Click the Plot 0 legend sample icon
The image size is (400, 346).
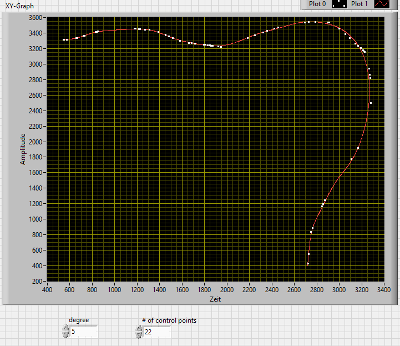pos(340,4)
